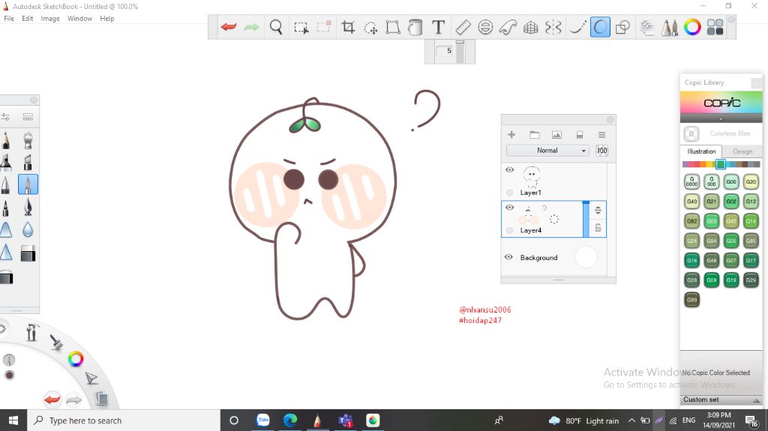The height and width of the screenshot is (431, 768).
Task: Click the Windows Start button
Action: (13, 421)
